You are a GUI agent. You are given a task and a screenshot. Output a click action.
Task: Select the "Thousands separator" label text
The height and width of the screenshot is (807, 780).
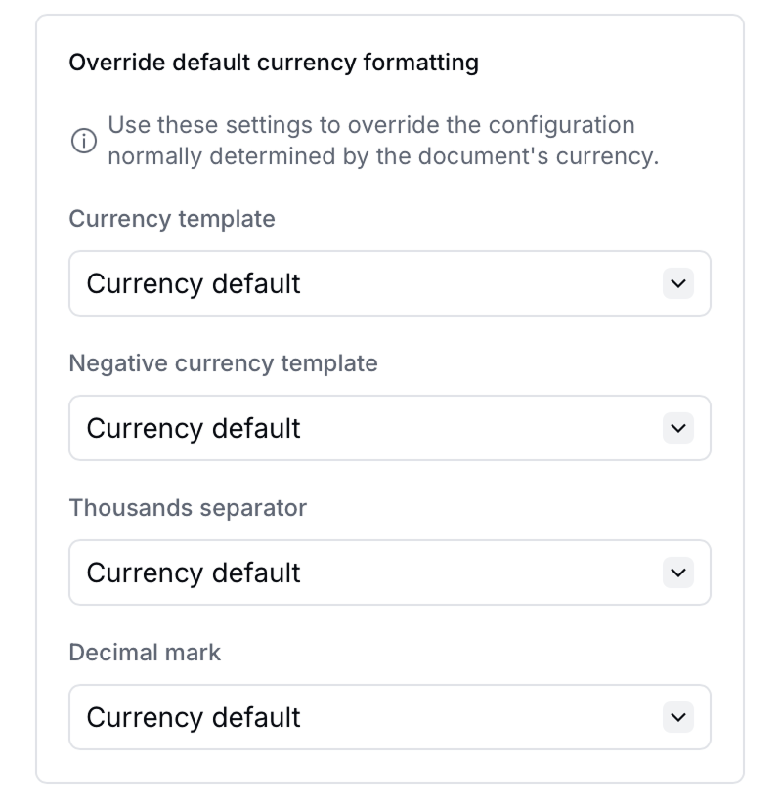(188, 508)
